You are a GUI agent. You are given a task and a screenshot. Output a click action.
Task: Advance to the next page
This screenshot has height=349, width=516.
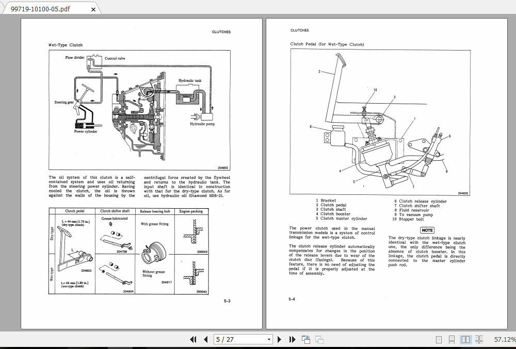[279, 339]
